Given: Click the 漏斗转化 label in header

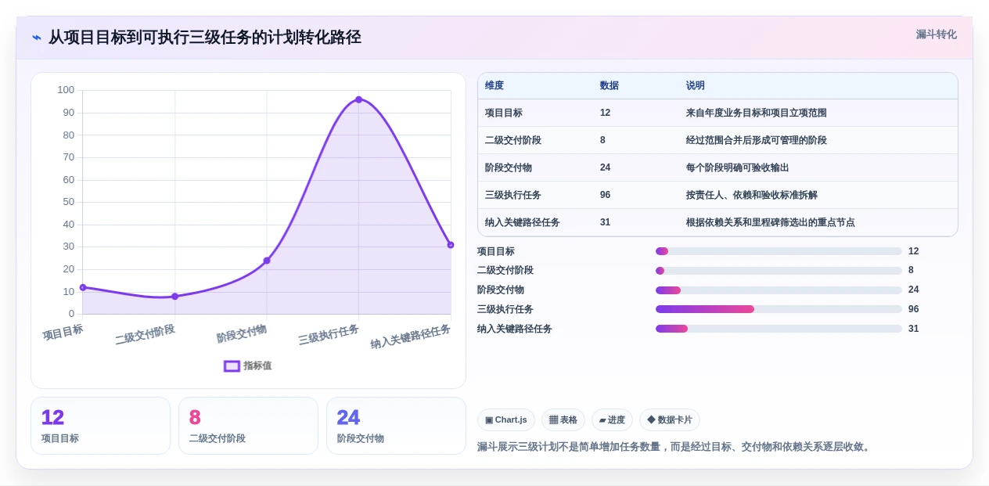Looking at the screenshot, I should 936,34.
